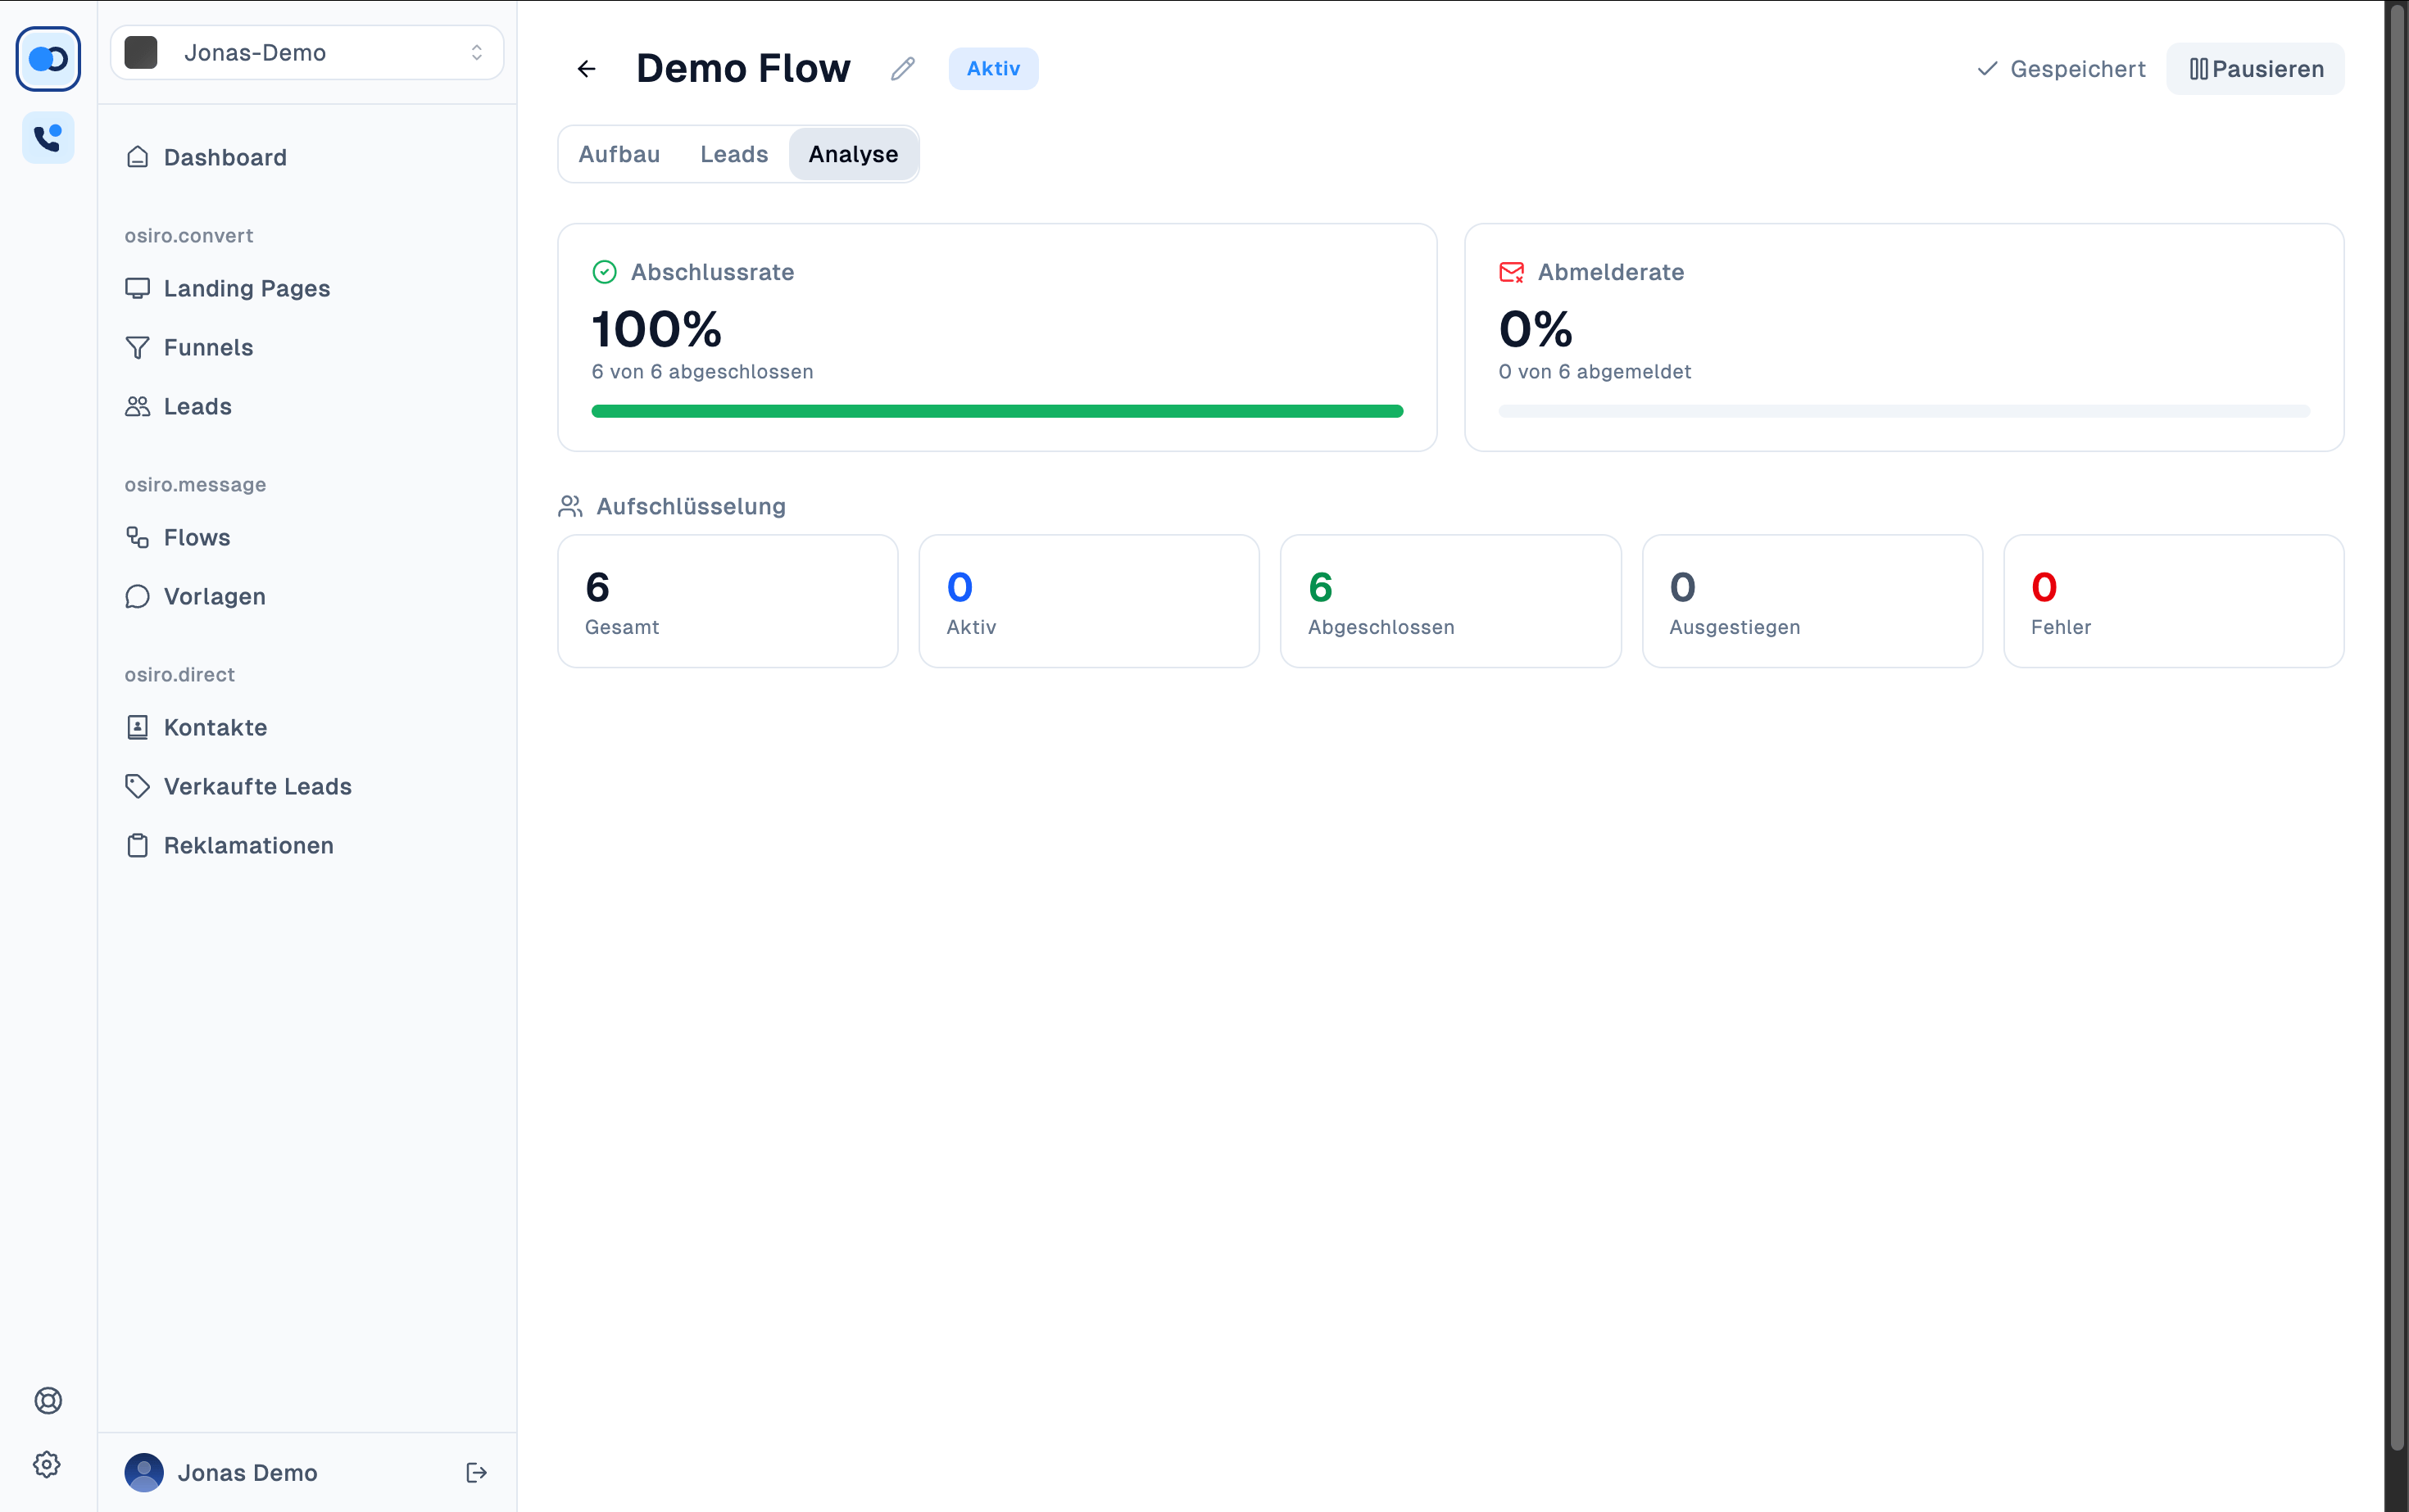The height and width of the screenshot is (1512, 2409).
Task: Go back with the left arrow
Action: tap(588, 68)
